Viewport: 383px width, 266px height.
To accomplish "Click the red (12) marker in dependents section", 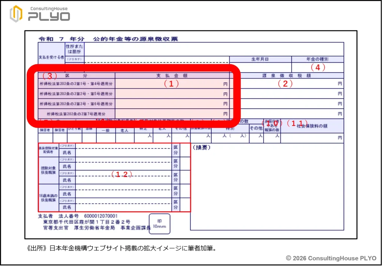I will pyautogui.click(x=122, y=175).
